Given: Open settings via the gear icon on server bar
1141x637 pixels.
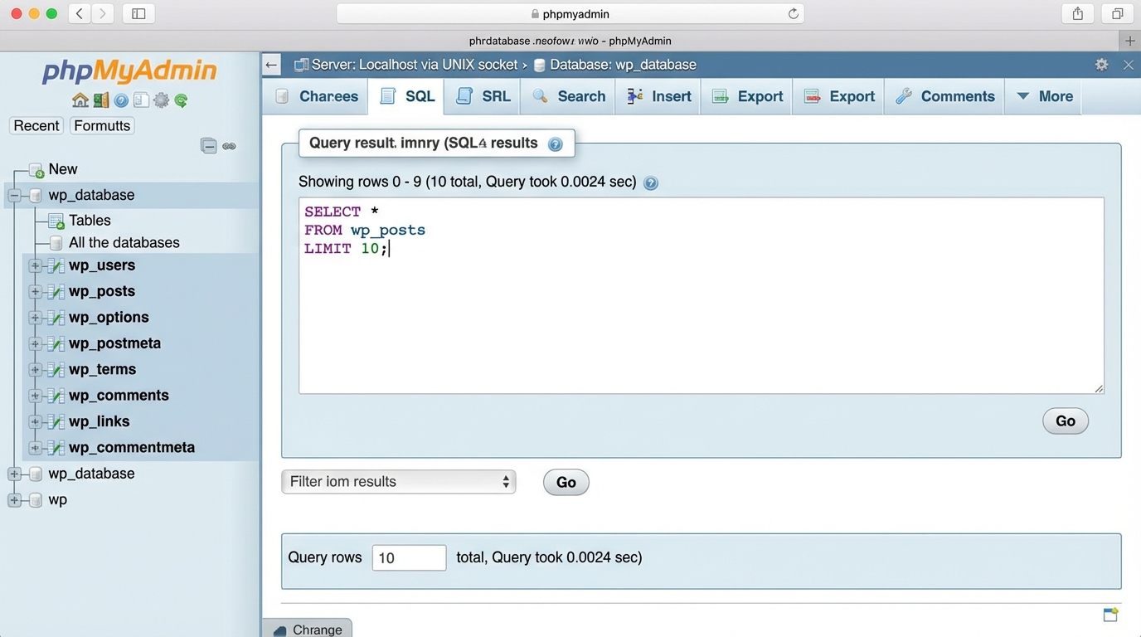Looking at the screenshot, I should pos(1101,64).
